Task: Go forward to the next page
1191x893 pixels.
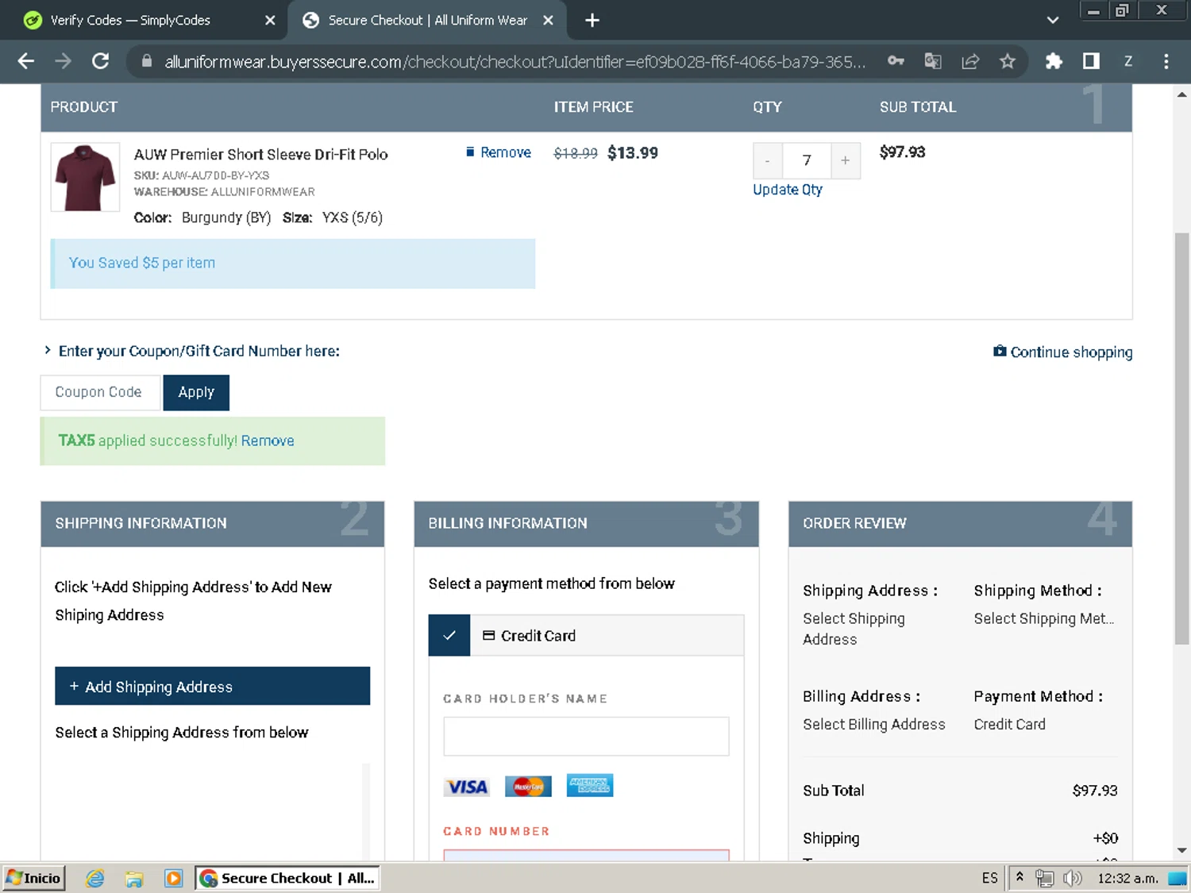Action: coord(63,61)
